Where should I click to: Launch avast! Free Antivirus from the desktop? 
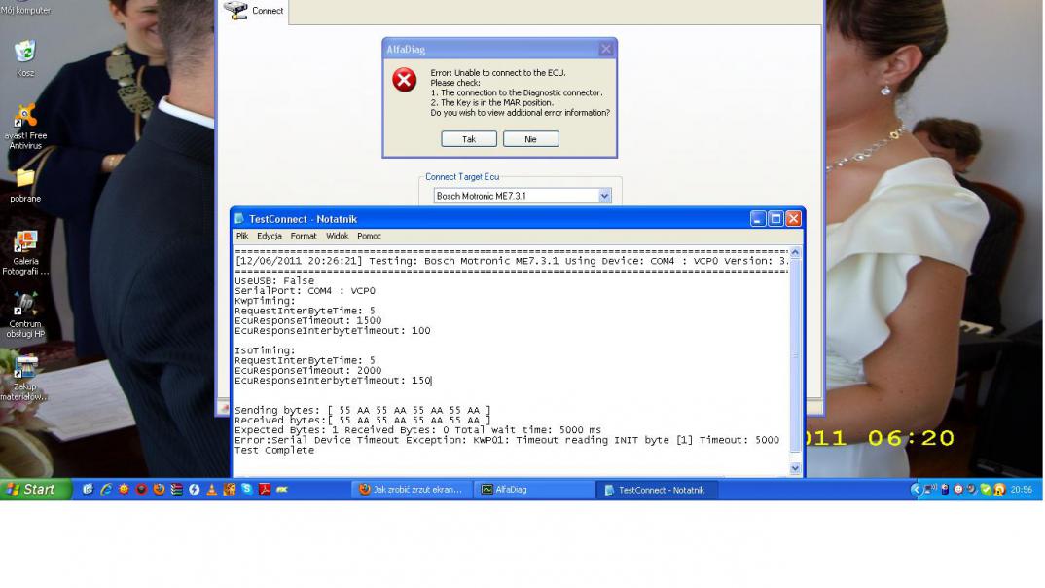[25, 126]
